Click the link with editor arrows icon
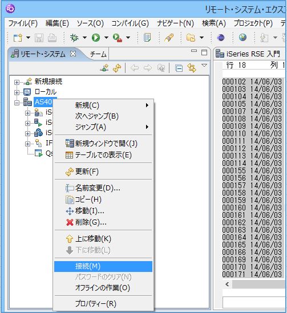The image size is (287, 313). coord(192,68)
